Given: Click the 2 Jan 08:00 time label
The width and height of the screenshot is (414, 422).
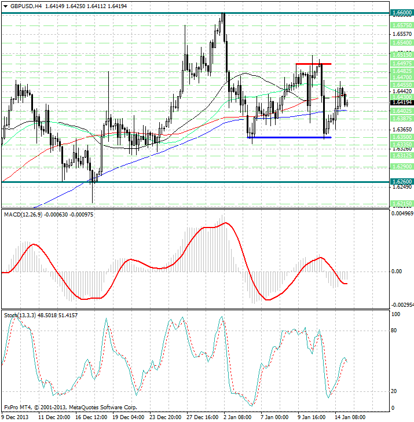Looking at the screenshot, I should tap(238, 417).
